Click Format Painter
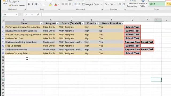This screenshot has height=96, width=171. coord(17,5)
